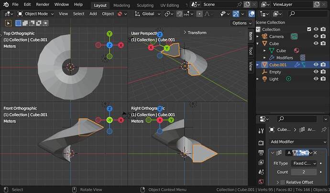Select the Tweak tool icon
The height and width of the screenshot is (193, 330).
(8, 23)
